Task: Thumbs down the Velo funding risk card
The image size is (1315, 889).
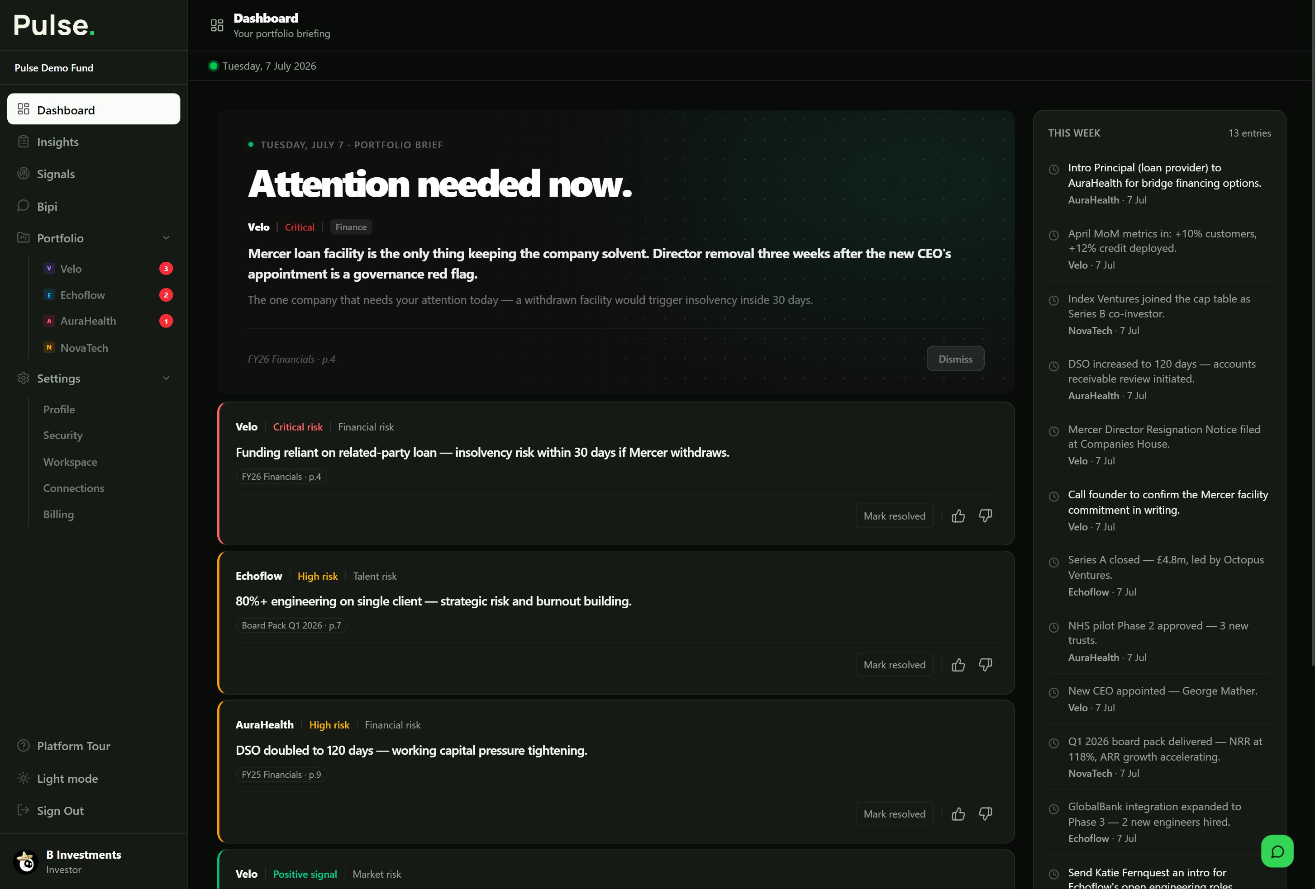Action: tap(986, 516)
